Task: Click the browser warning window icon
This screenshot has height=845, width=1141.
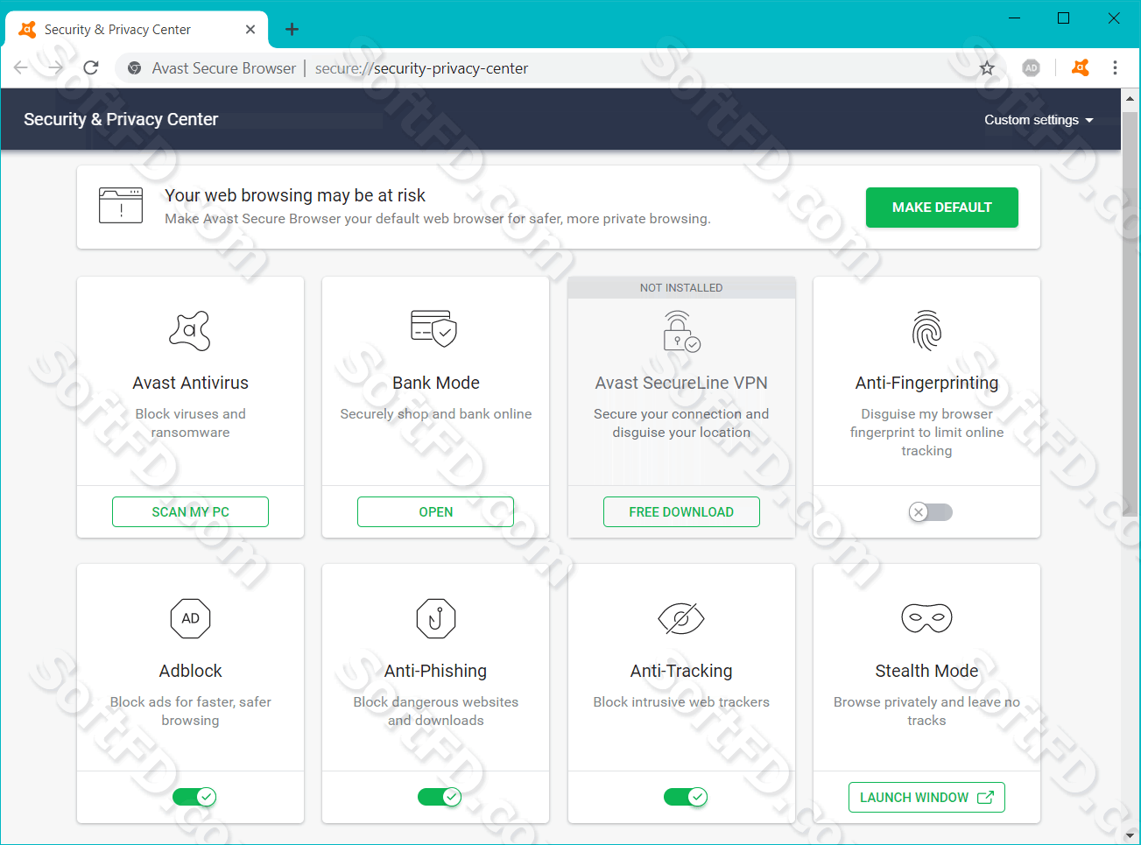Action: (x=121, y=206)
